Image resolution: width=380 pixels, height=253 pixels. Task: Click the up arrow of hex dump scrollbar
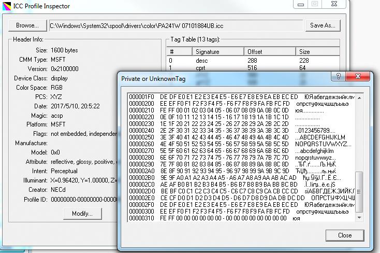(x=359, y=97)
